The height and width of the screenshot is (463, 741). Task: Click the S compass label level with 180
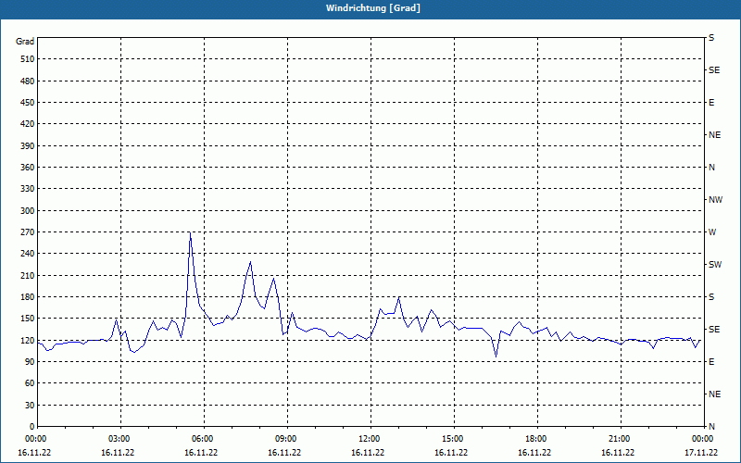711,297
